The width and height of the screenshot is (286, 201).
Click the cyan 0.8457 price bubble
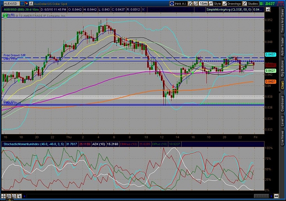point(270,54)
